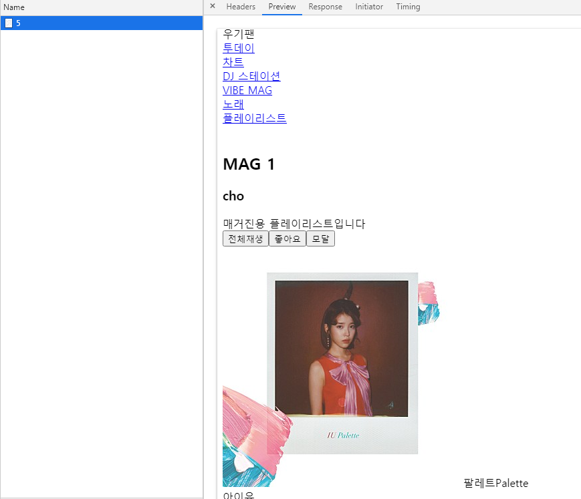Click the cho subheading
The width and height of the screenshot is (581, 499).
[233, 196]
